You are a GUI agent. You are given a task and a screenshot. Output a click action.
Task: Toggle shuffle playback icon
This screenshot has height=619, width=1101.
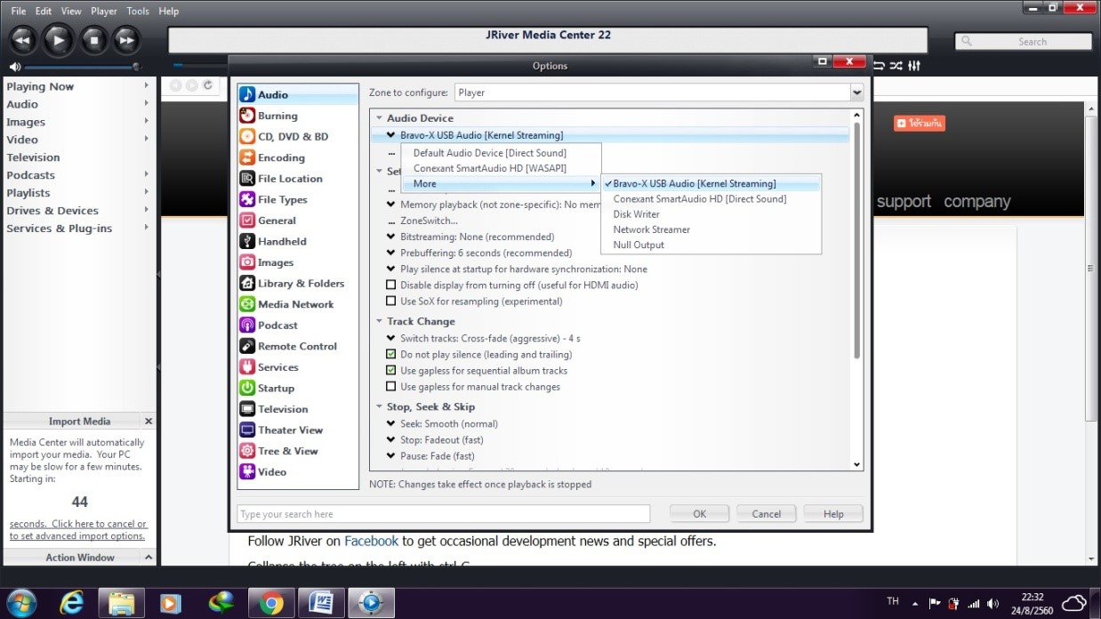[x=896, y=66]
